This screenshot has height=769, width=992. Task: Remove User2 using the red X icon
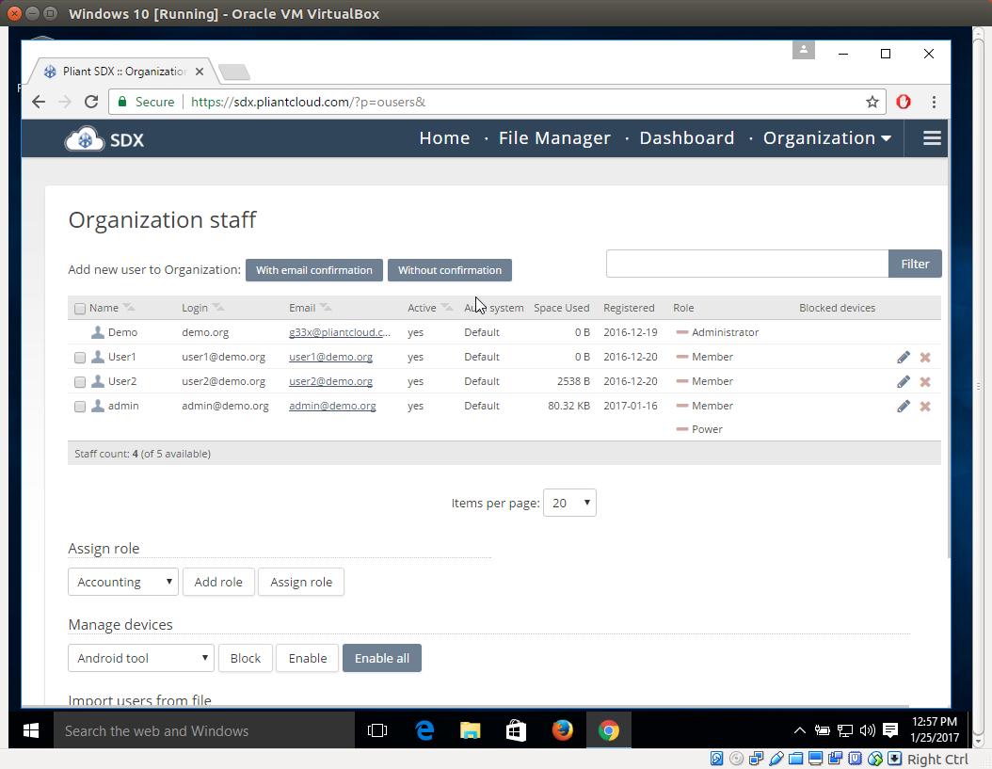(x=925, y=381)
